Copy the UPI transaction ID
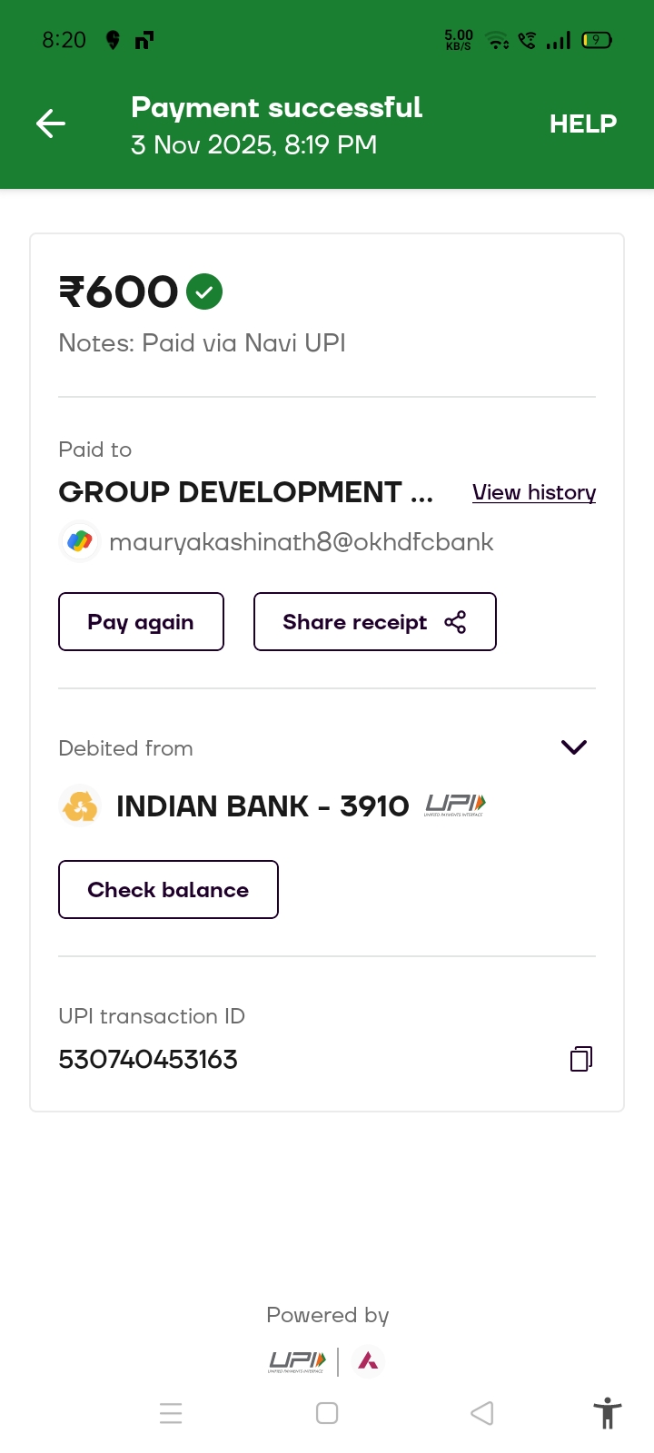This screenshot has width=654, height=1453. pyautogui.click(x=581, y=1059)
